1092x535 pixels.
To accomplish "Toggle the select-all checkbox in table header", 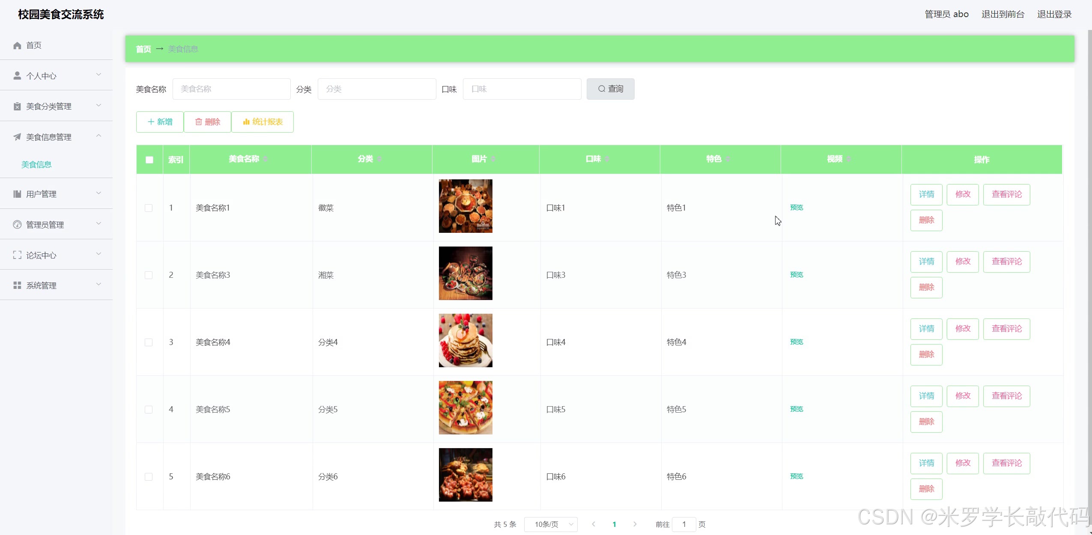I will (149, 160).
